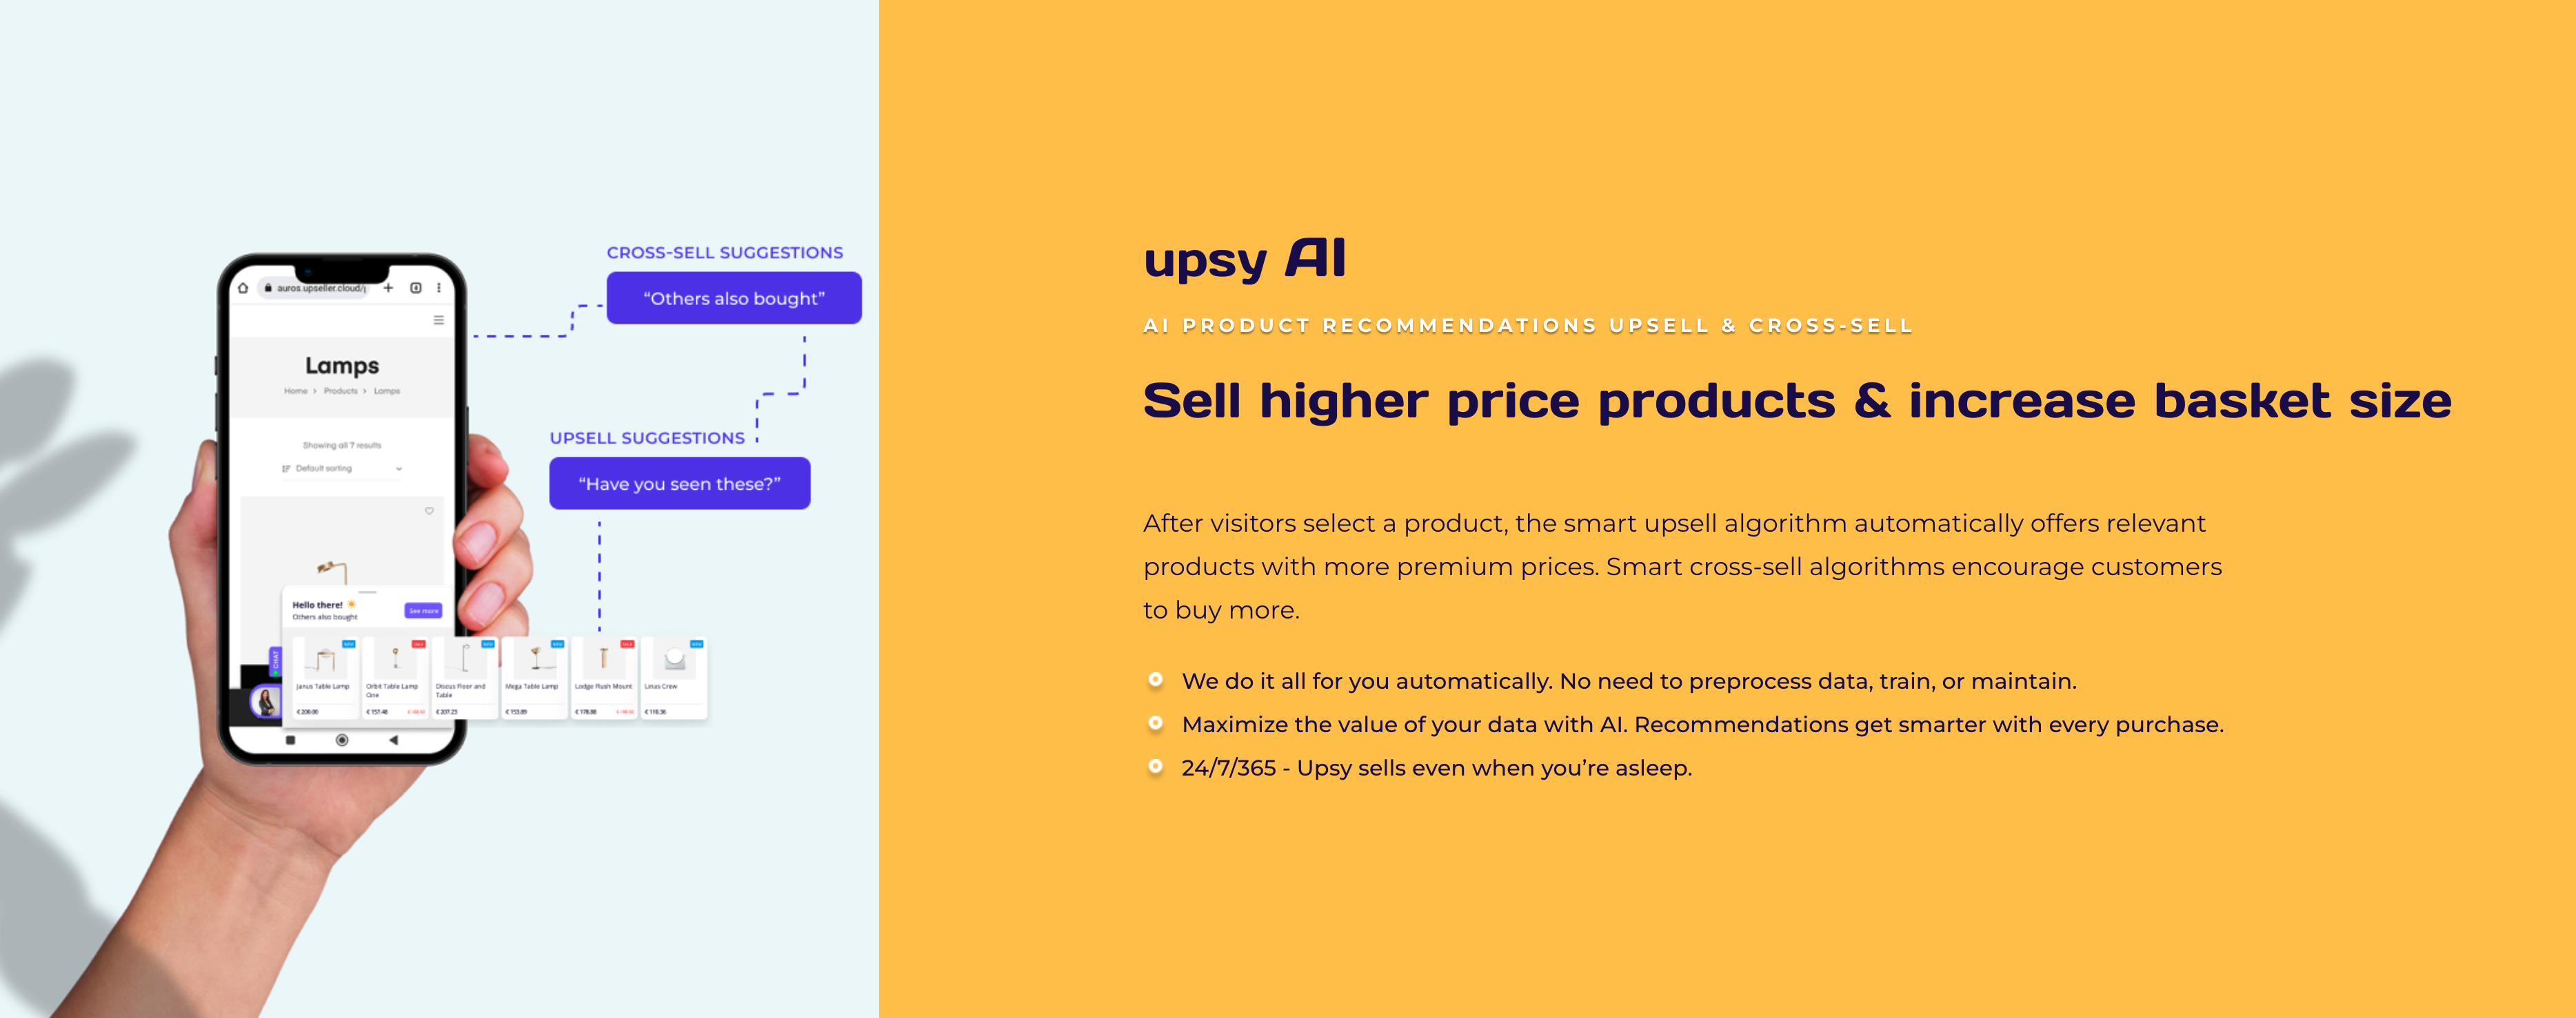Select the Janus Table Lamp card
The width and height of the screenshot is (2576, 1018).
325,678
